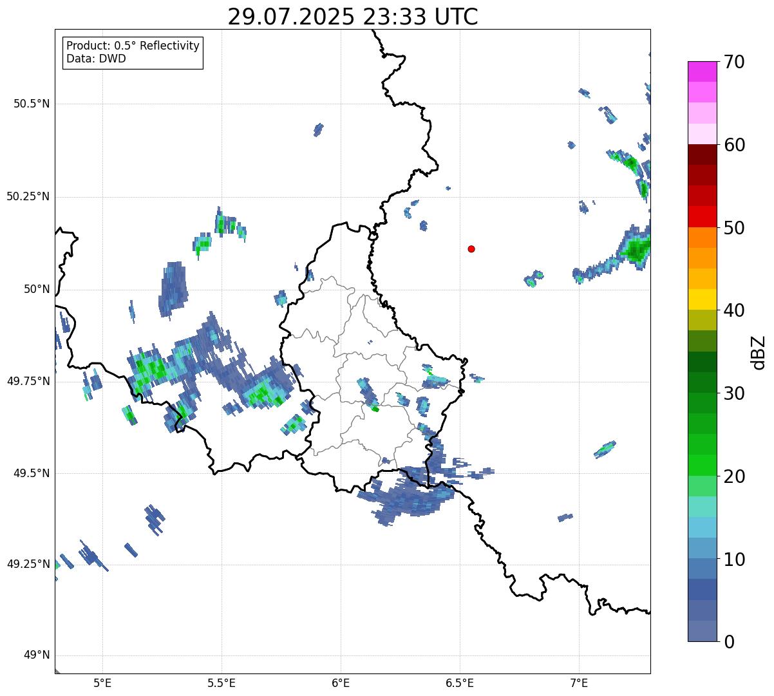The image size is (774, 696).
Task: Click the title timestamp 29.07.2025 23:33 UTC
Action: point(353,17)
